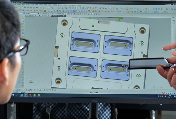
Task: Open the Windows Start menu
Action: click(13, 95)
